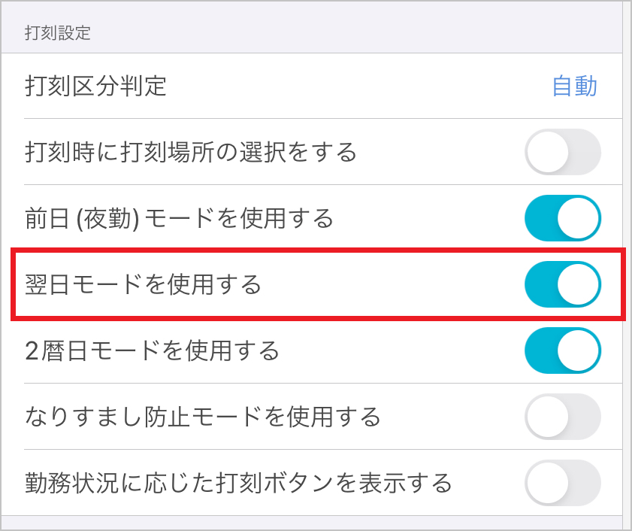Screen dimensions: 632x531
Task: Turn off the 前日(夜勤)モード switch
Action: click(x=563, y=219)
